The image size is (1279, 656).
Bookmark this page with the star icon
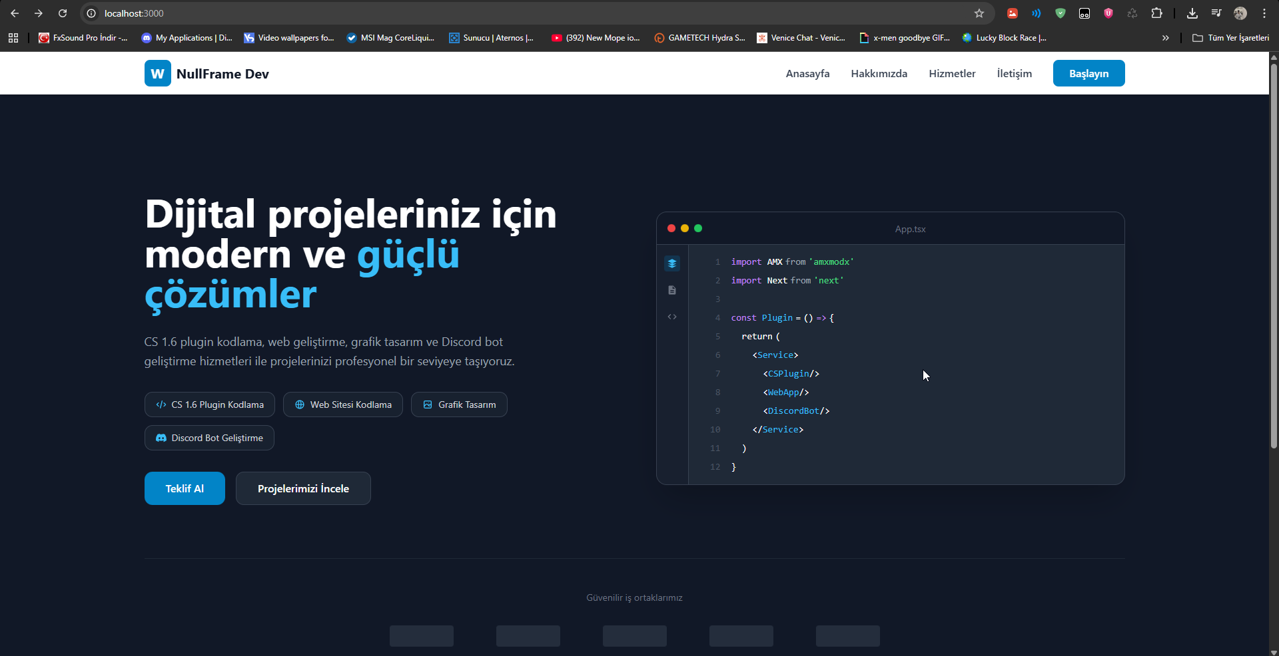pyautogui.click(x=979, y=13)
